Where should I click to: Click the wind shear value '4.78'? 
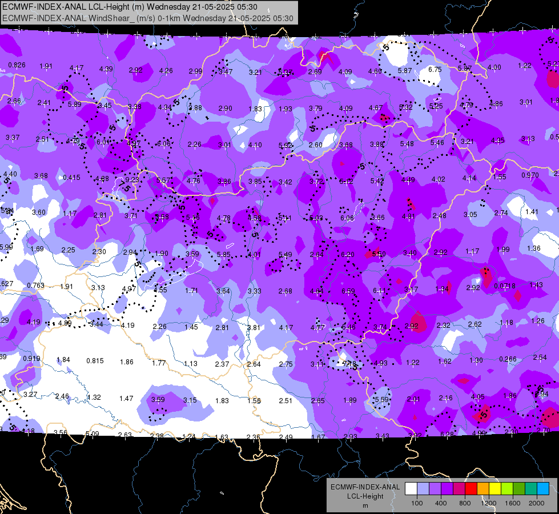pyautogui.click(x=223, y=218)
